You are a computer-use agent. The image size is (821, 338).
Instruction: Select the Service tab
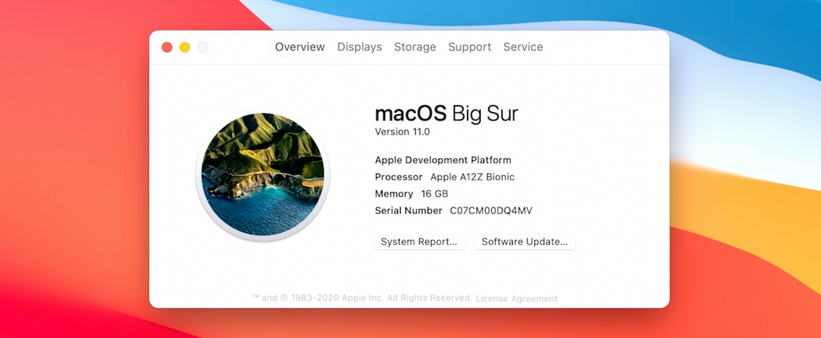click(x=523, y=47)
